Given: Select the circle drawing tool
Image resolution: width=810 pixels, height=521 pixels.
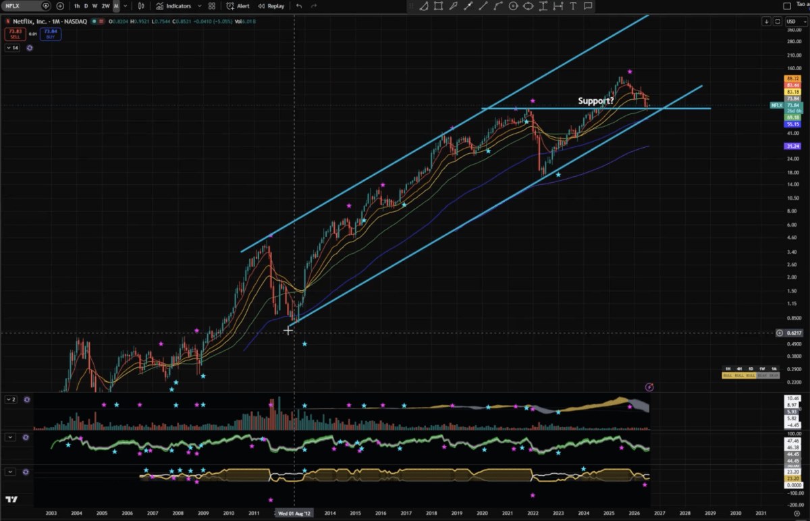Looking at the screenshot, I should 513,6.
